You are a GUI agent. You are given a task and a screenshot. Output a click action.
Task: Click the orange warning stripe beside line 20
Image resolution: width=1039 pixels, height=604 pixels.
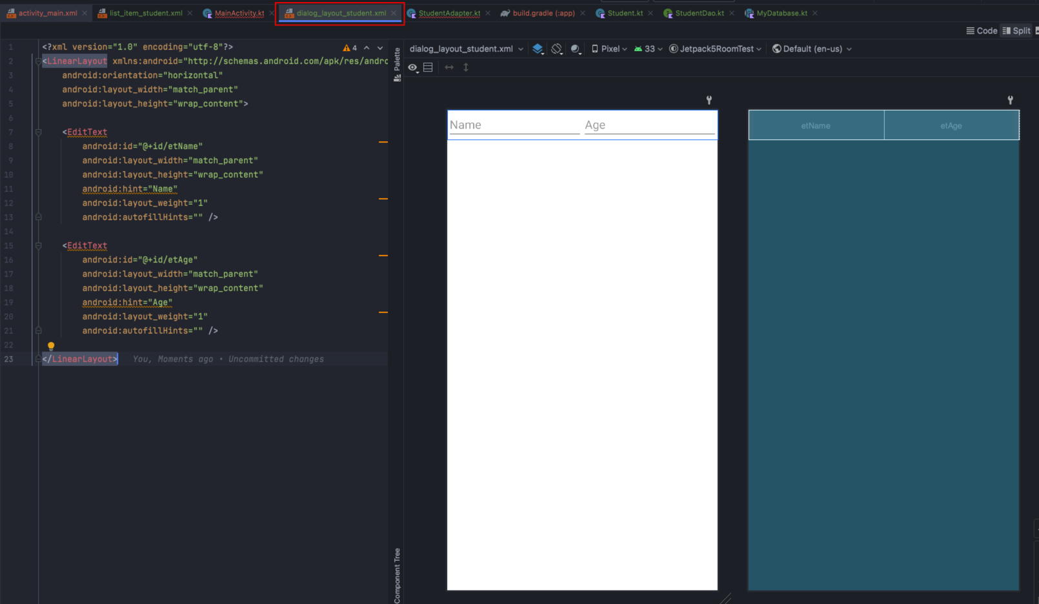pyautogui.click(x=383, y=312)
